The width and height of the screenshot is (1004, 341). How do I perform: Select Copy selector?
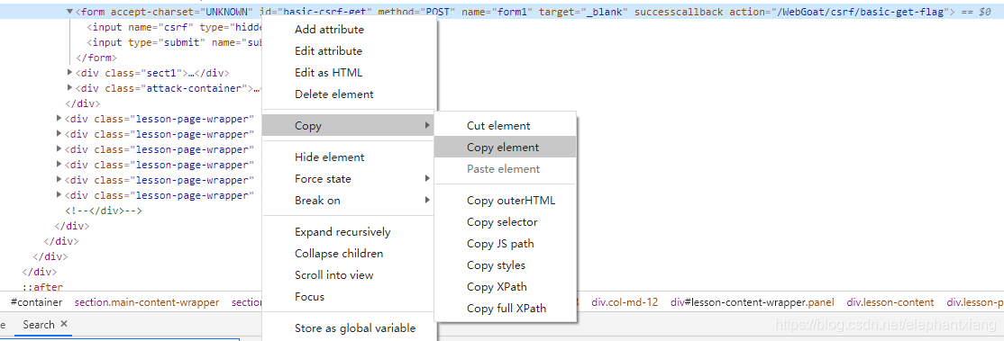pyautogui.click(x=506, y=222)
